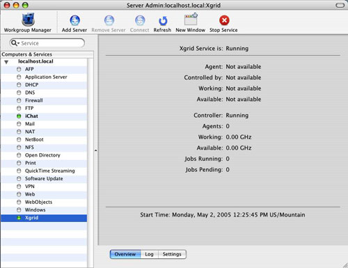Click the DNS service status indicator

point(19,93)
